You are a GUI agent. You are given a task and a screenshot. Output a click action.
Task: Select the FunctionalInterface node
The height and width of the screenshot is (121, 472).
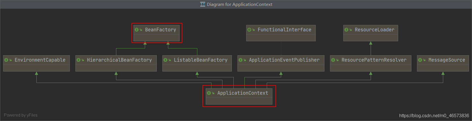tap(281, 33)
